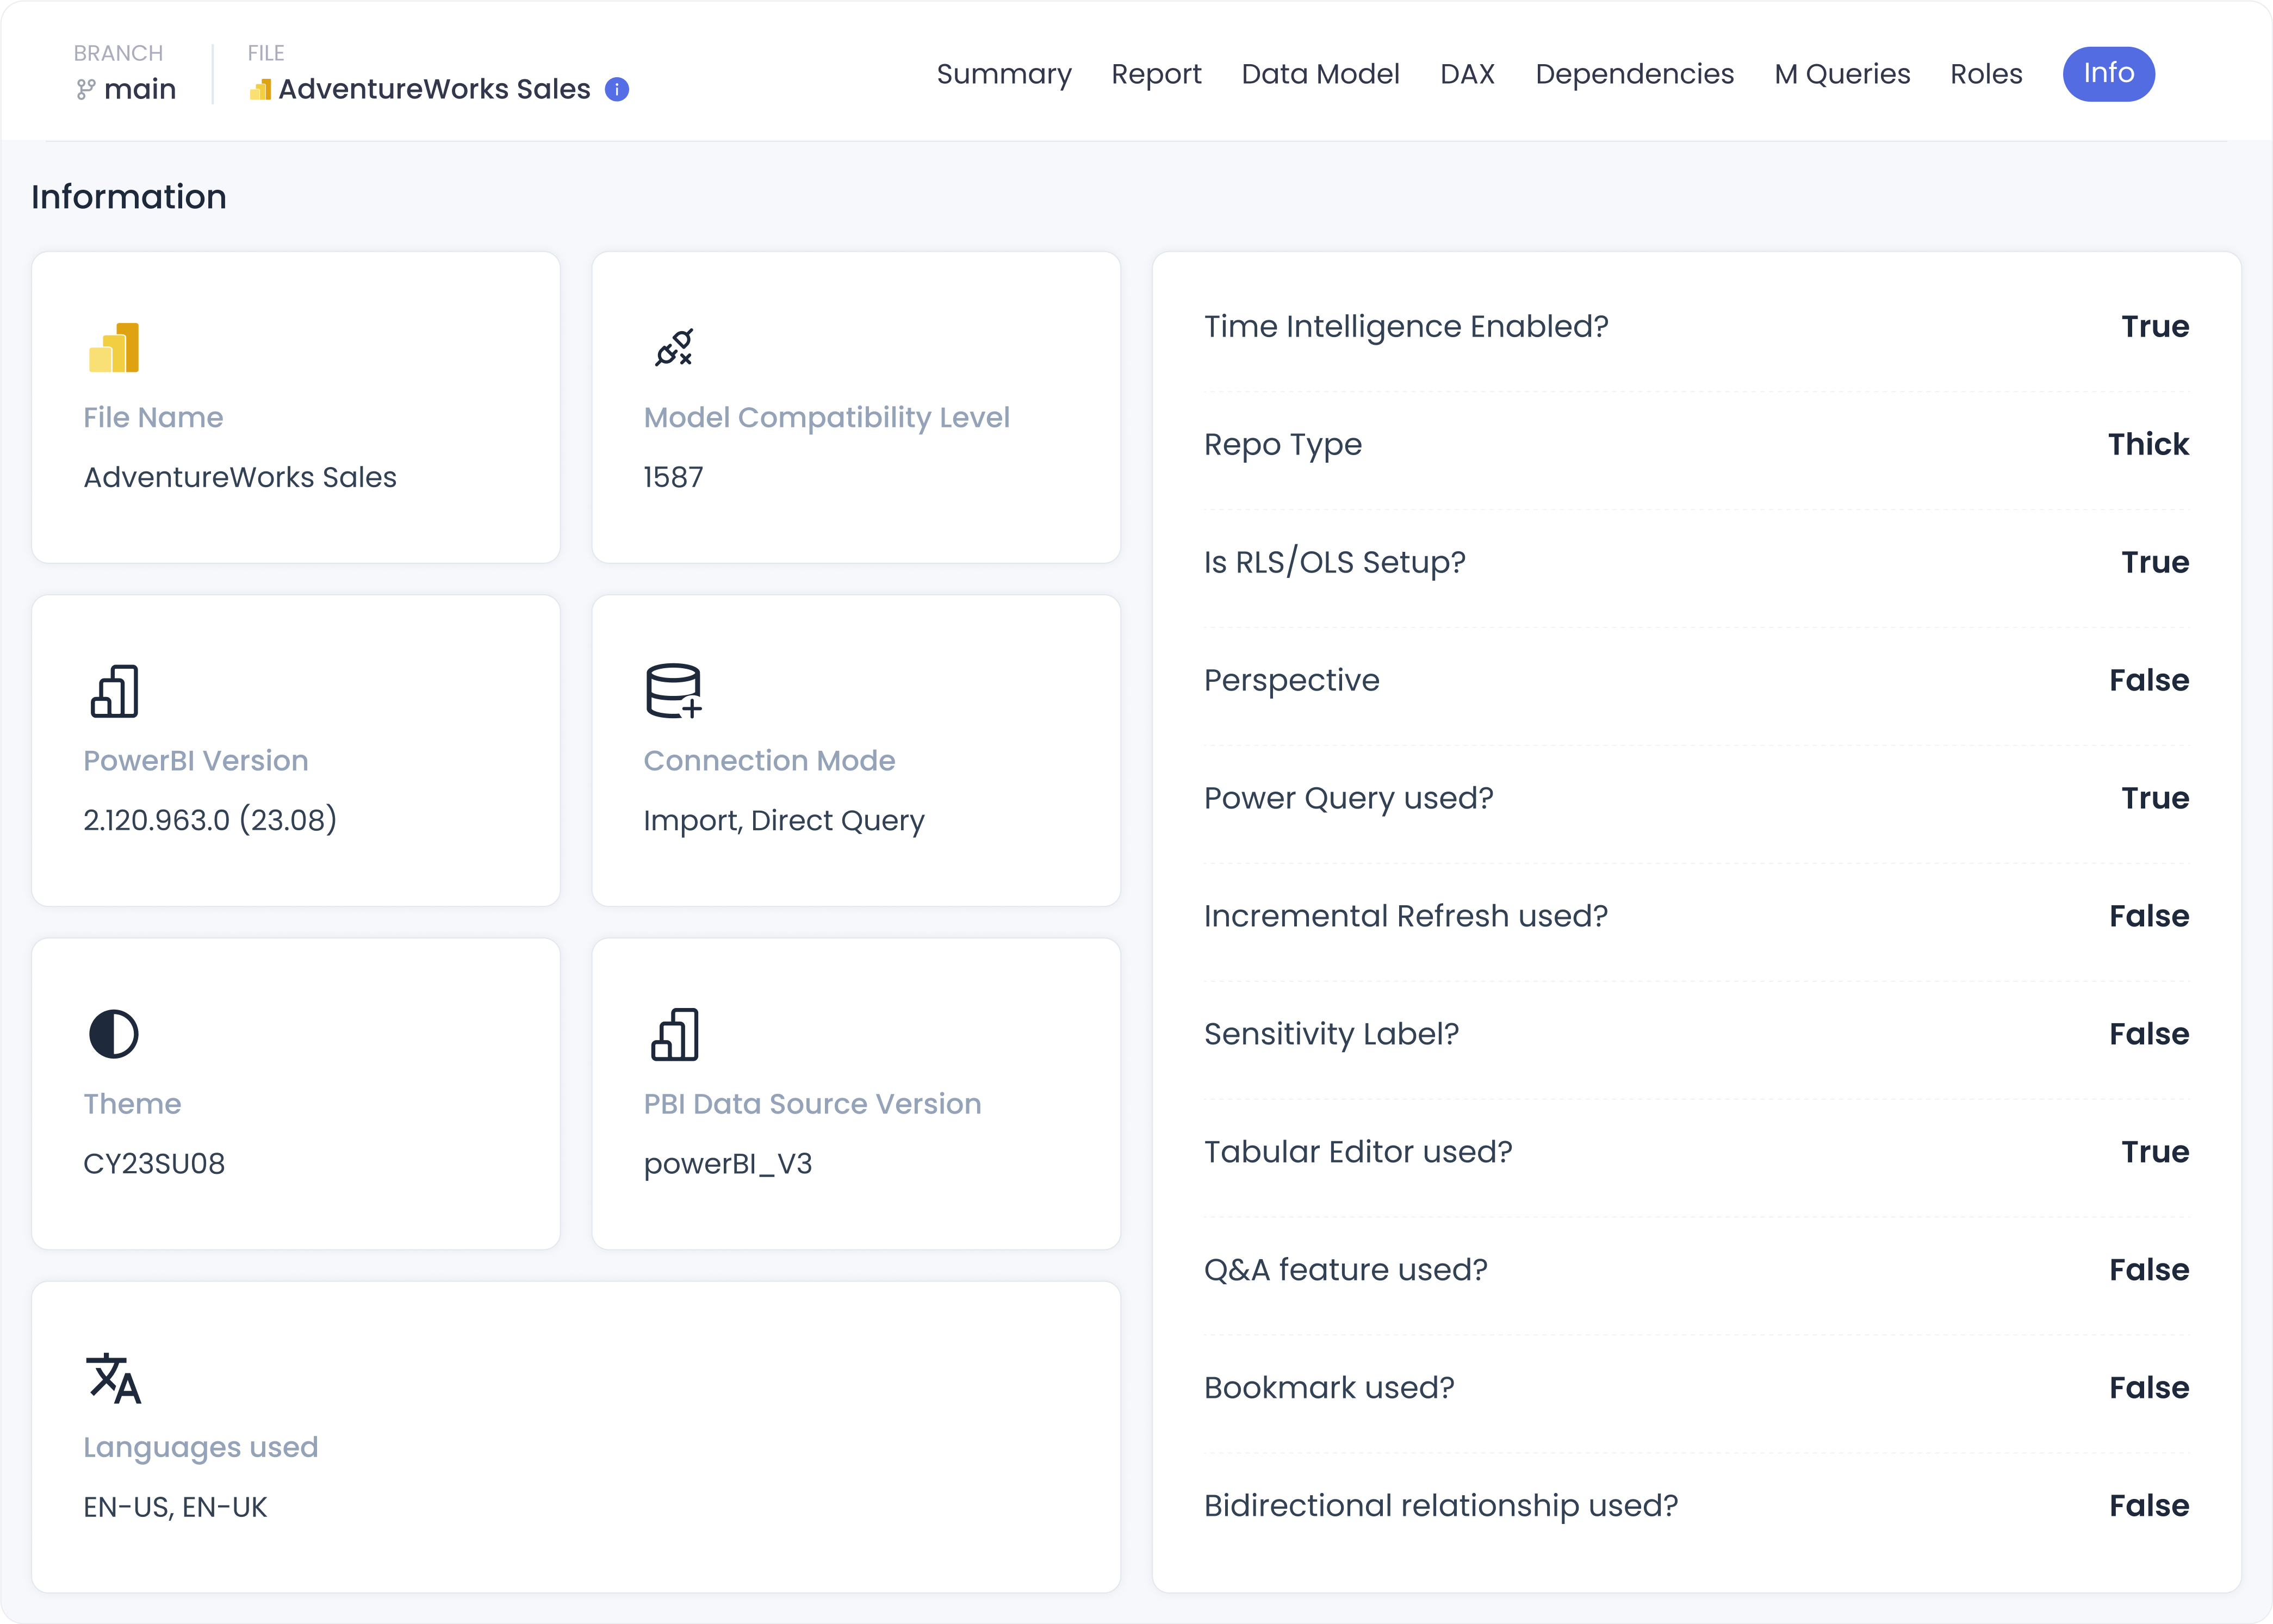Open the main branch selector

pyautogui.click(x=139, y=89)
